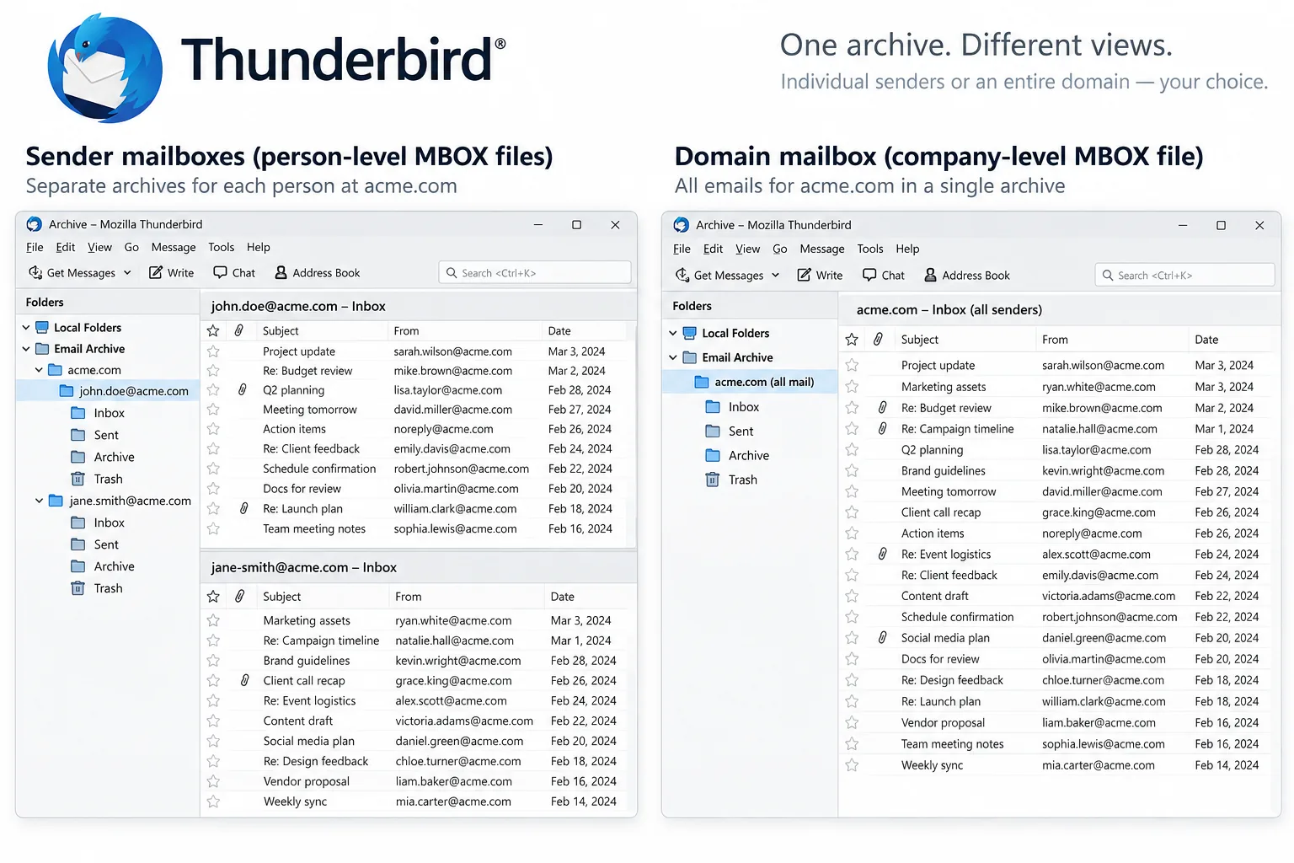Click the Chat bubble icon in right Thunderbird window
The image size is (1294, 863).
(869, 275)
